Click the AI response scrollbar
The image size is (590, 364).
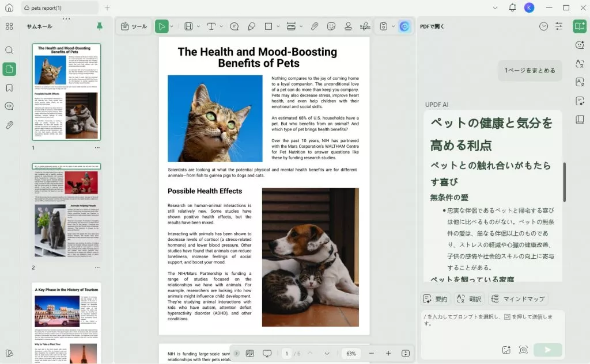(564, 182)
